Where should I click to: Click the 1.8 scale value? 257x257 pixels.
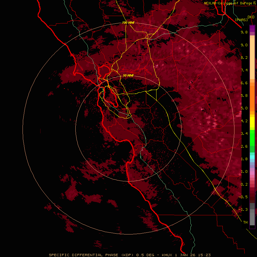click(244, 159)
